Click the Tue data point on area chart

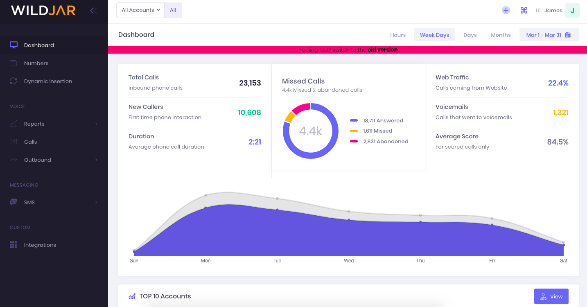277,210
